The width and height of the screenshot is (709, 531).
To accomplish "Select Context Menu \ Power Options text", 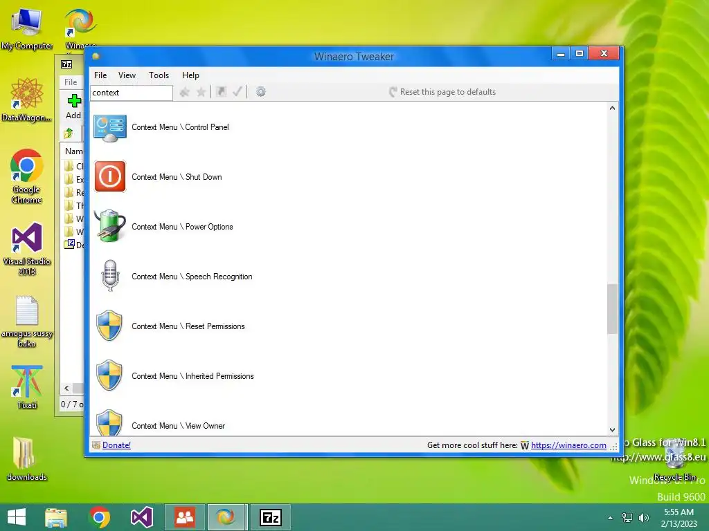I will [x=182, y=227].
